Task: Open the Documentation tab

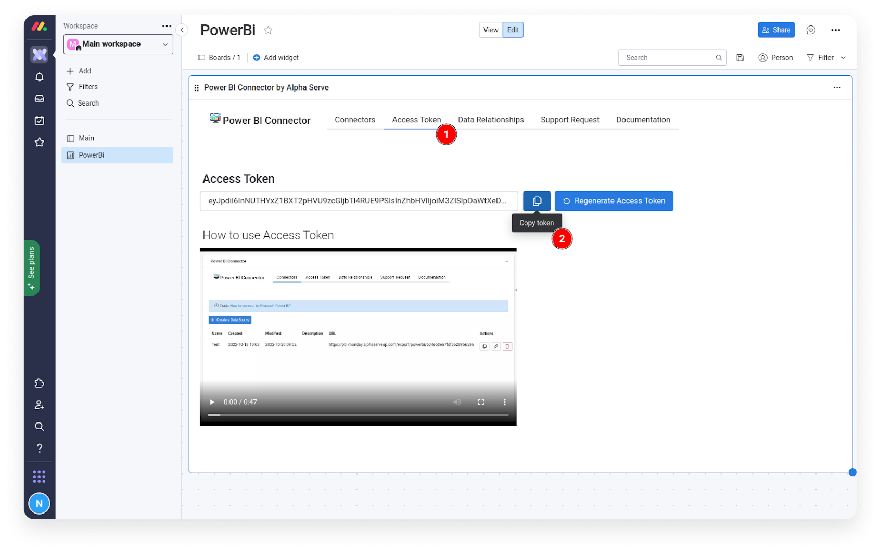Action: click(643, 120)
